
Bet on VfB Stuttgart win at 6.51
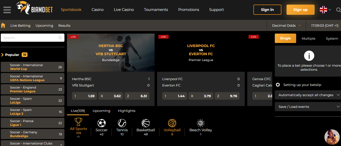(x=137, y=96)
